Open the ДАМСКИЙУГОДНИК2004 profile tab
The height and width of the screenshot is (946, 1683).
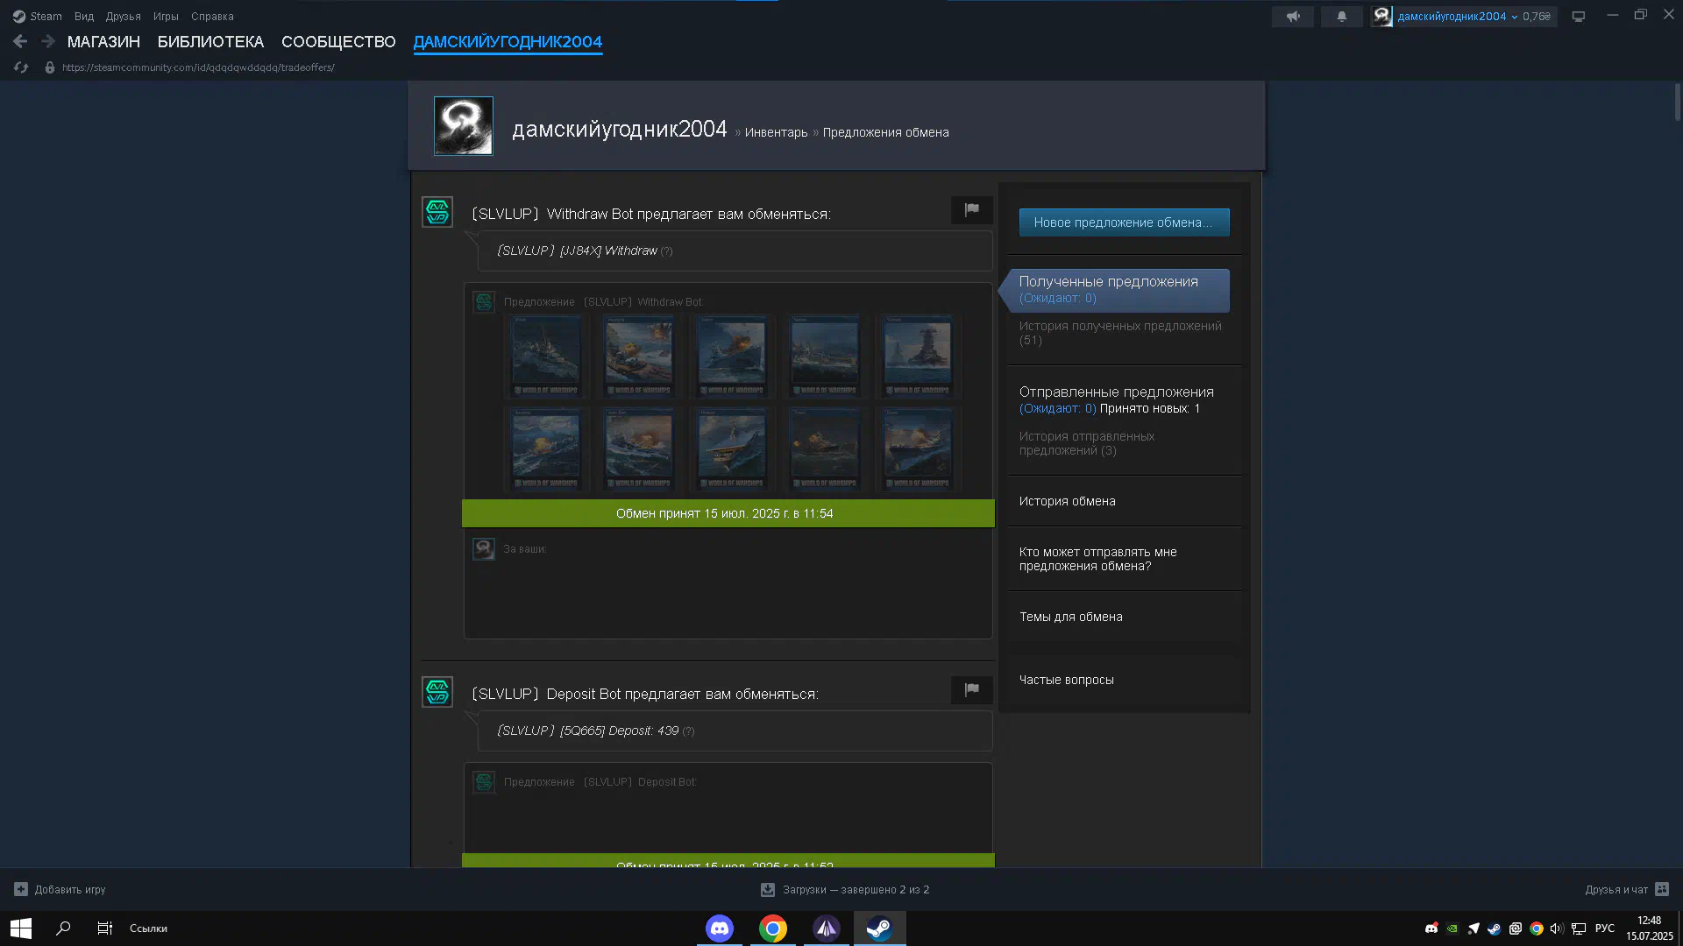[508, 41]
